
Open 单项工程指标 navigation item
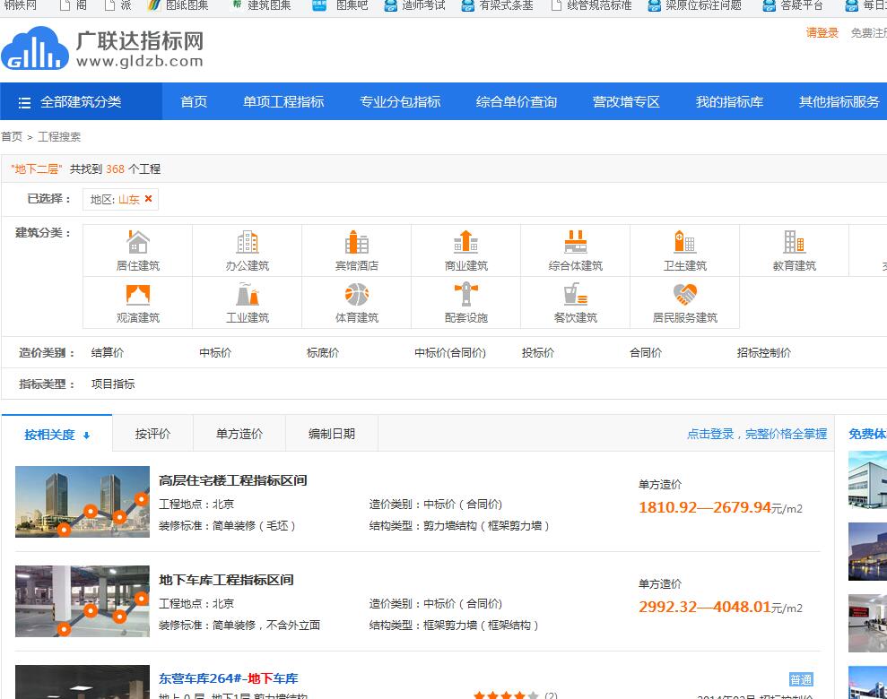tap(283, 102)
